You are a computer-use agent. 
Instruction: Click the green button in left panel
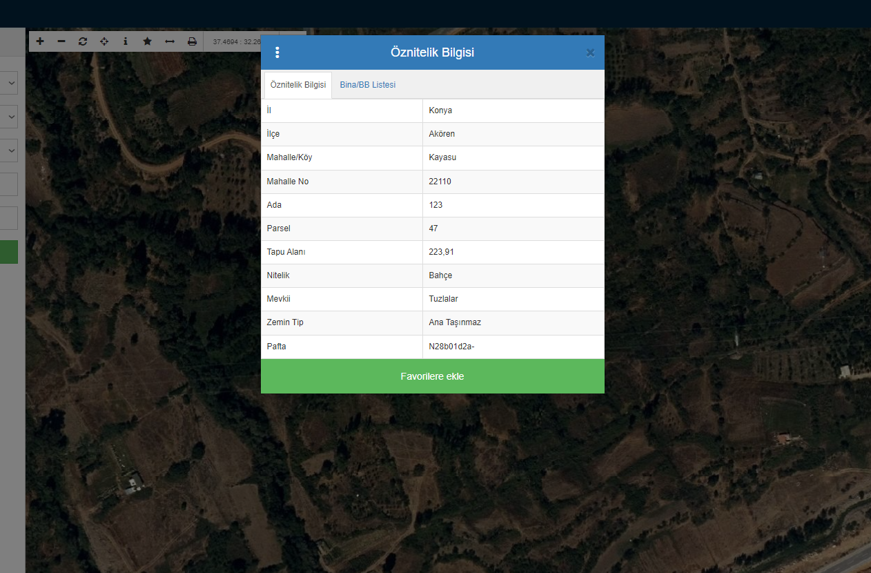click(x=8, y=252)
